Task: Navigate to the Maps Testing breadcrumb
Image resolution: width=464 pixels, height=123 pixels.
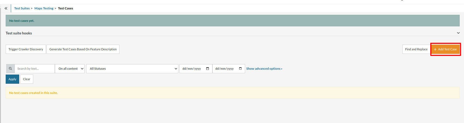Action: tap(44, 8)
